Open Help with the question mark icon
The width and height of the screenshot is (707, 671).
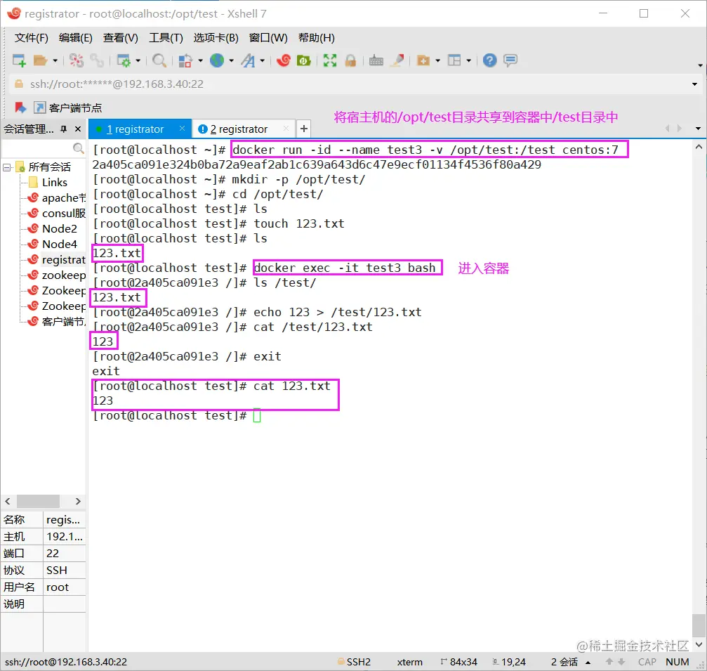tap(489, 60)
